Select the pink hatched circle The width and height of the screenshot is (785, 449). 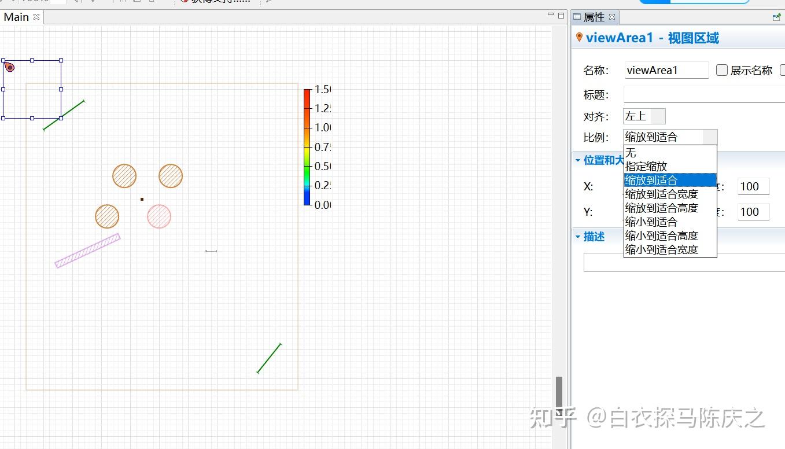(159, 216)
